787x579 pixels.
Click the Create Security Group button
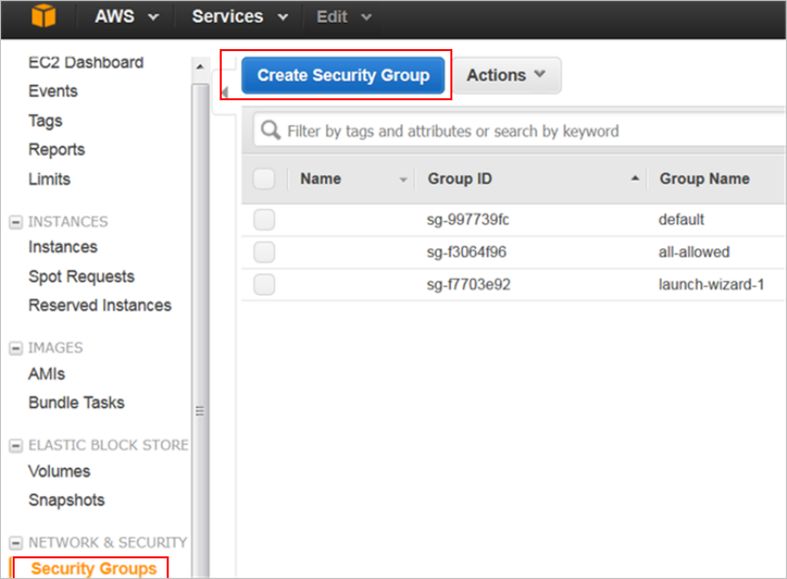click(343, 76)
